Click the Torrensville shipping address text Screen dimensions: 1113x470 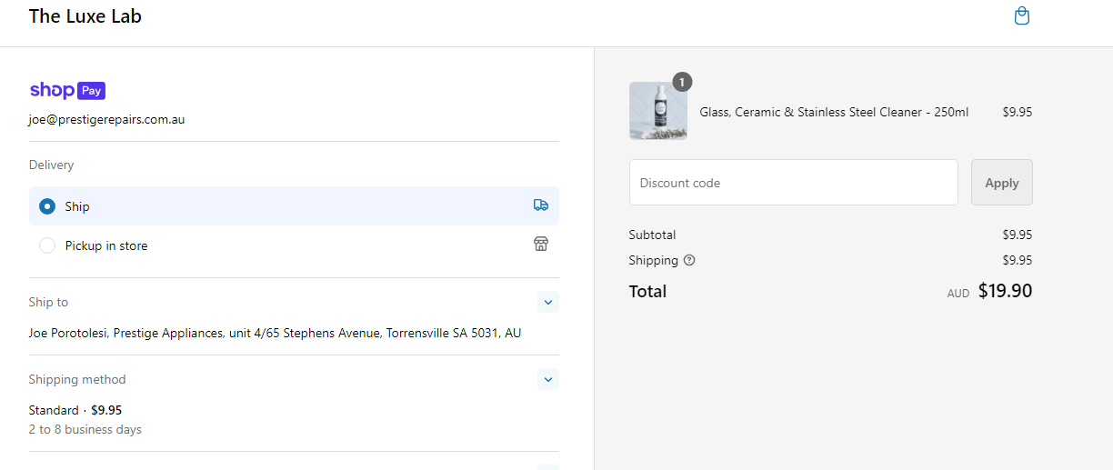pos(275,333)
